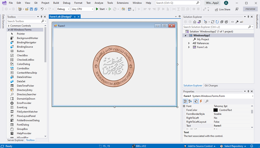Click the Refresh icon in Solution Explorer
260x148 pixels.
(217, 22)
